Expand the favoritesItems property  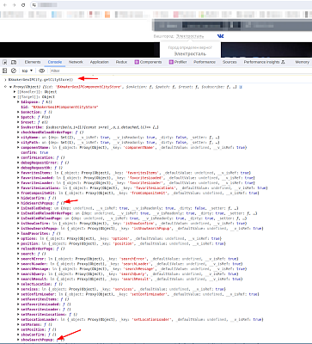tap(19, 173)
